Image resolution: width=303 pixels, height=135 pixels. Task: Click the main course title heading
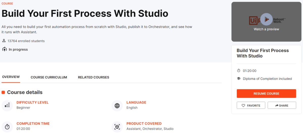tap(85, 13)
